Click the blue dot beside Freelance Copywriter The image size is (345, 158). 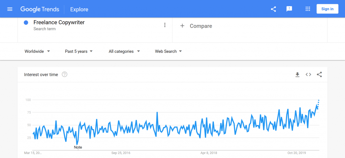pos(26,23)
